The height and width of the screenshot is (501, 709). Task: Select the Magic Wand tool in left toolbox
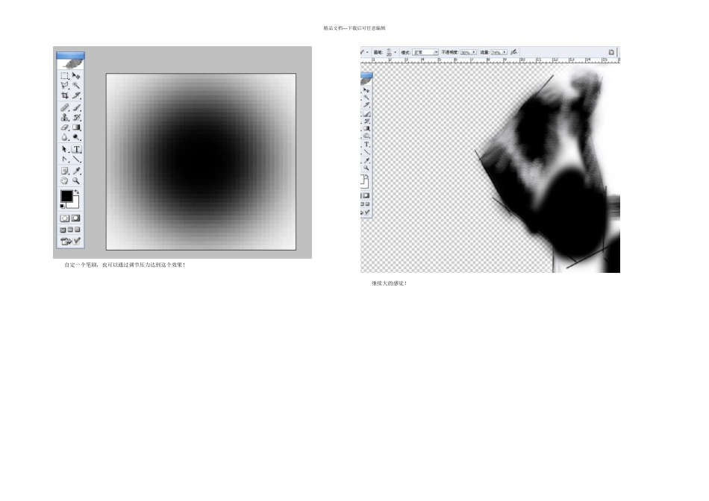76,86
